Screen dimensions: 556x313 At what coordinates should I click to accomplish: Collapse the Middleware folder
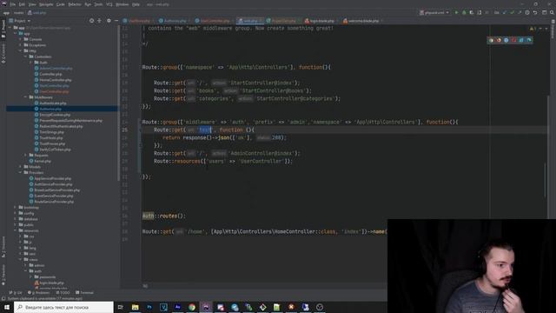tap(25, 97)
